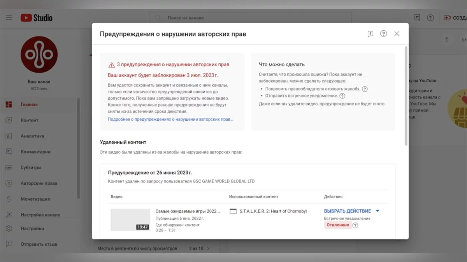Click the YouTube Studio logo
Screen dimensions: 467x262
36,18
